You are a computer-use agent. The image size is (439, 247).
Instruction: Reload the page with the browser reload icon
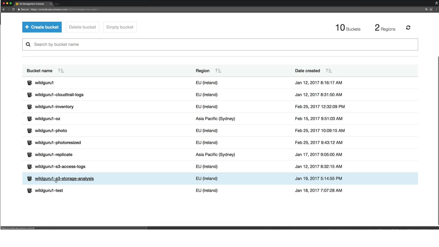tap(13, 9)
